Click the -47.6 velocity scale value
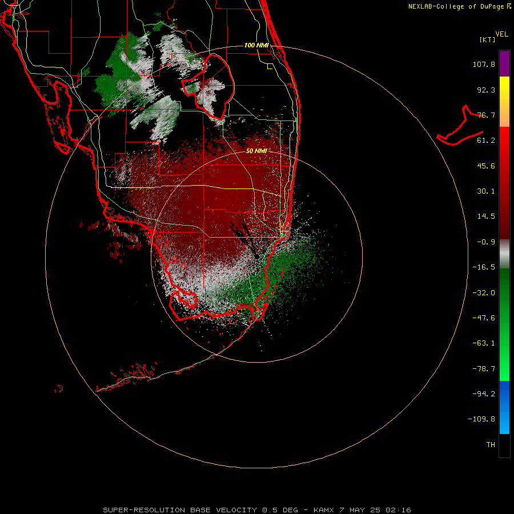Image resolution: width=514 pixels, height=514 pixels. [484, 318]
